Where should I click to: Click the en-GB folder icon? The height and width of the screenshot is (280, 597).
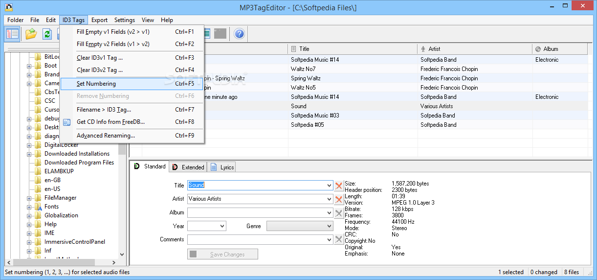tap(38, 180)
